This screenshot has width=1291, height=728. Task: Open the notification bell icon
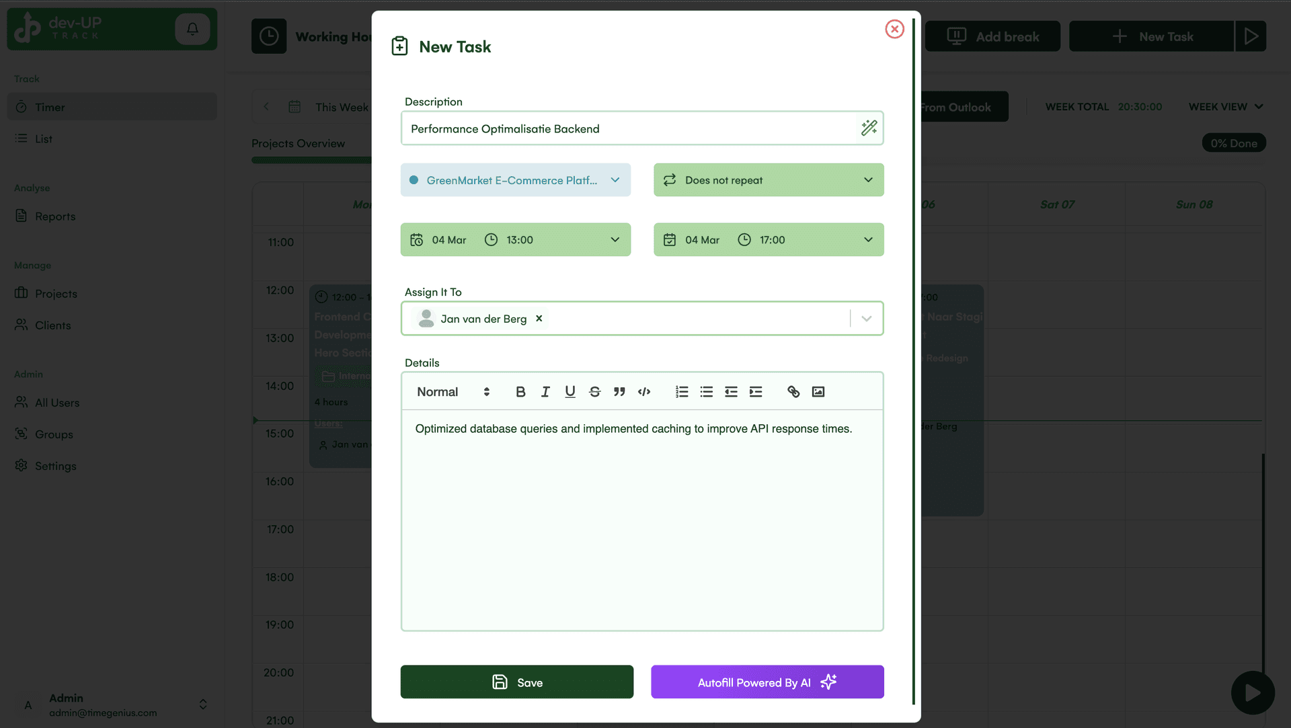click(192, 29)
